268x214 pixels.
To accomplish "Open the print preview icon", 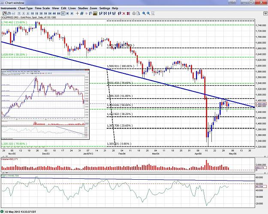I will (138, 13).
